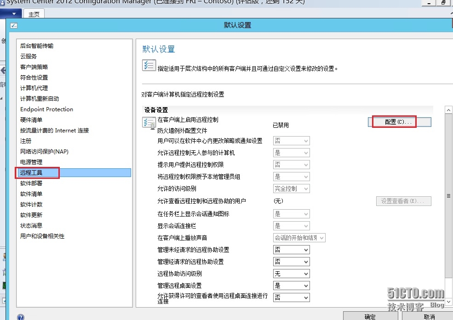Click the settings scrollbar down arrow

click(448, 302)
